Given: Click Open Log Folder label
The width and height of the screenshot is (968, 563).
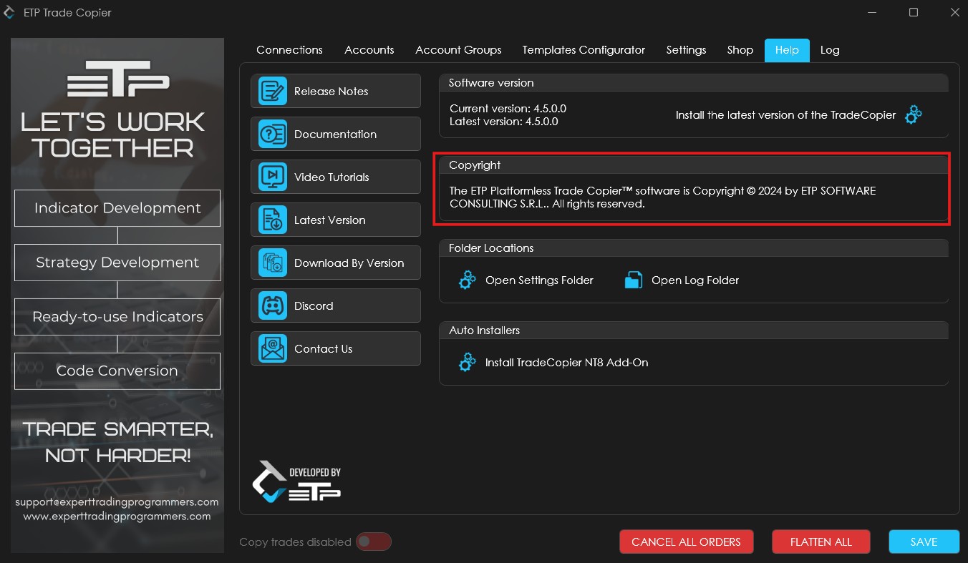Looking at the screenshot, I should click(x=695, y=280).
